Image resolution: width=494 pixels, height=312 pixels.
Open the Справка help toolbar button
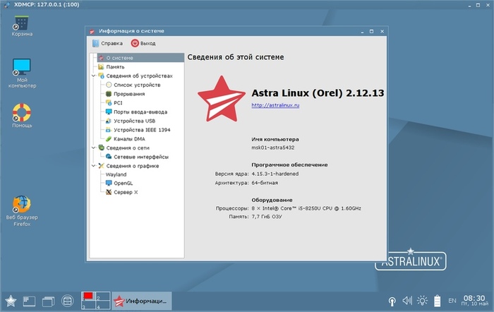point(107,43)
